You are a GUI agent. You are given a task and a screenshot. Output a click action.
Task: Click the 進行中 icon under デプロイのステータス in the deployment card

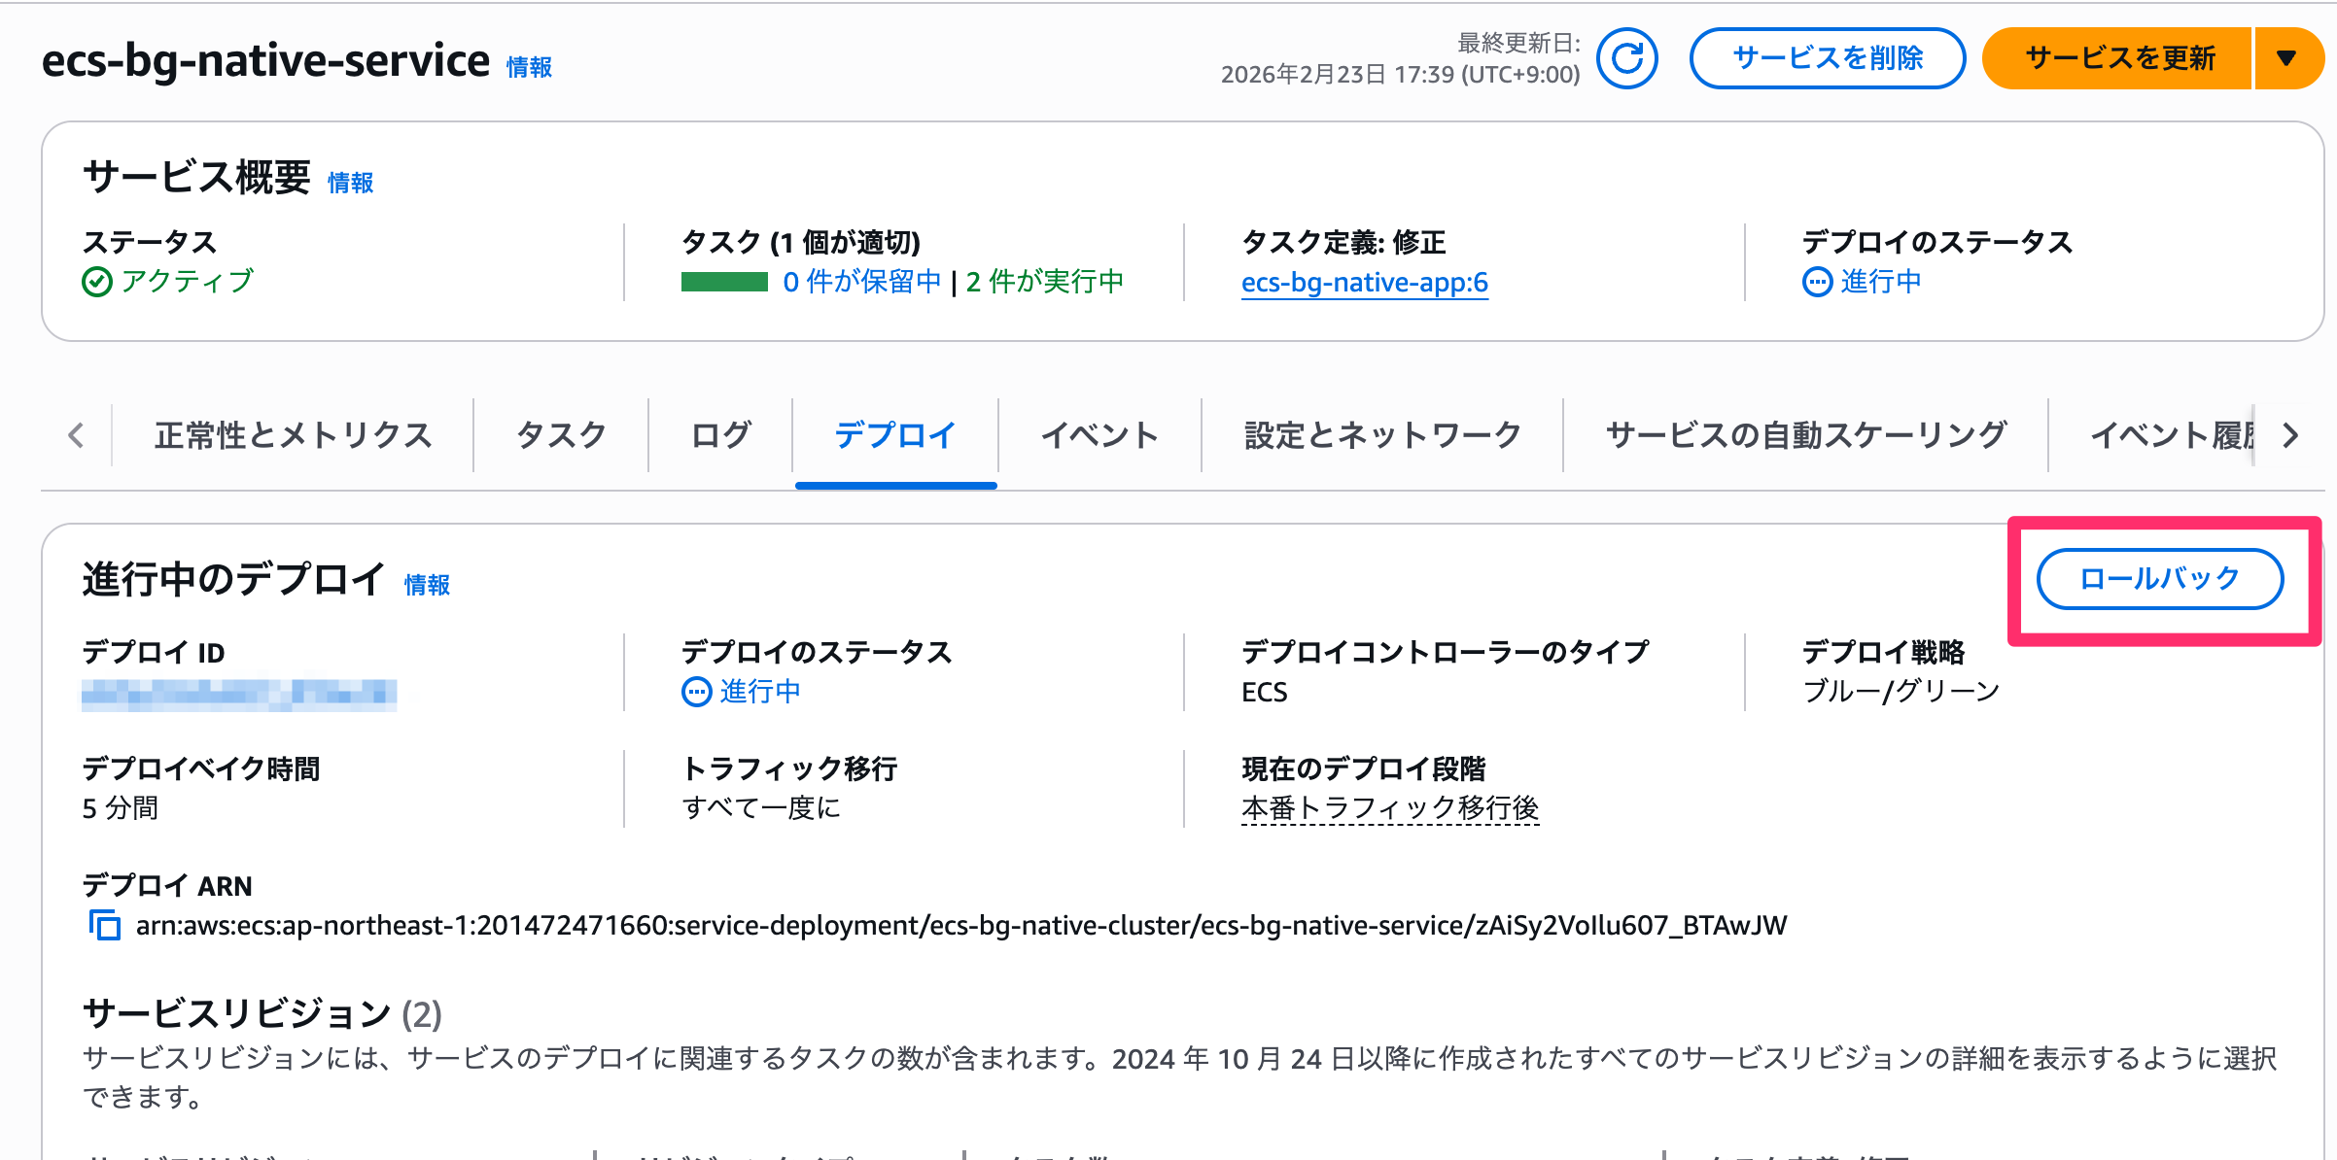[x=694, y=692]
